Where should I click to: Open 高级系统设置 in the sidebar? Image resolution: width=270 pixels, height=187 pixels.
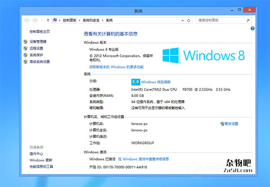[40, 61]
